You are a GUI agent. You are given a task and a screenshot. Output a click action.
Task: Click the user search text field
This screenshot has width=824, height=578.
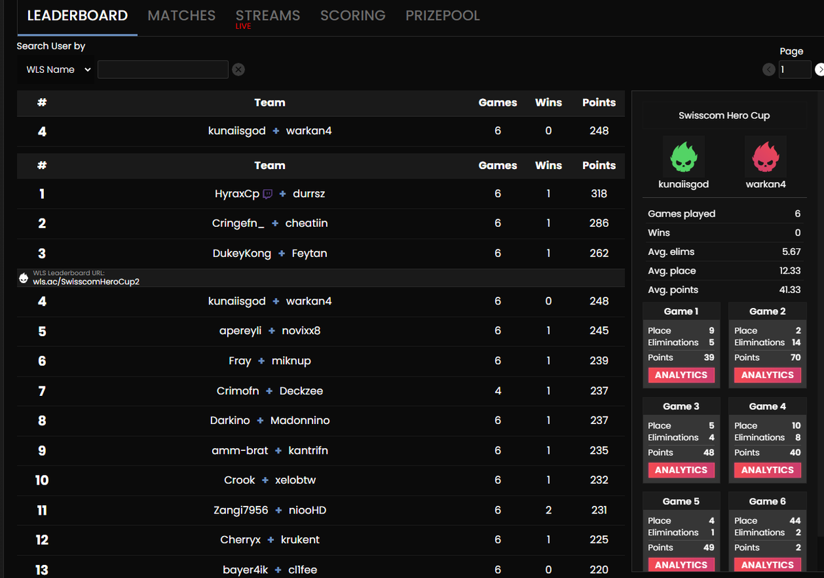pos(163,69)
